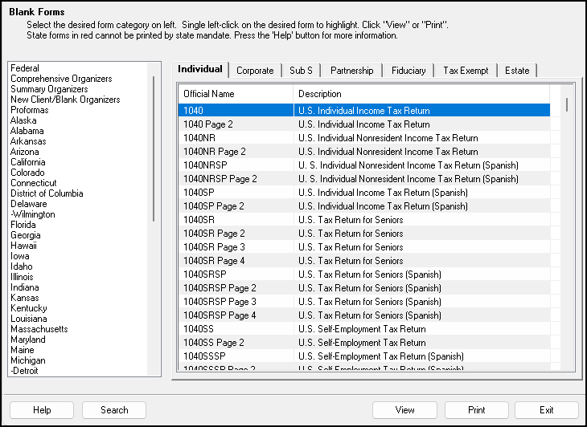Select the Partnership tab
Screen dimensions: 587x427
351,71
